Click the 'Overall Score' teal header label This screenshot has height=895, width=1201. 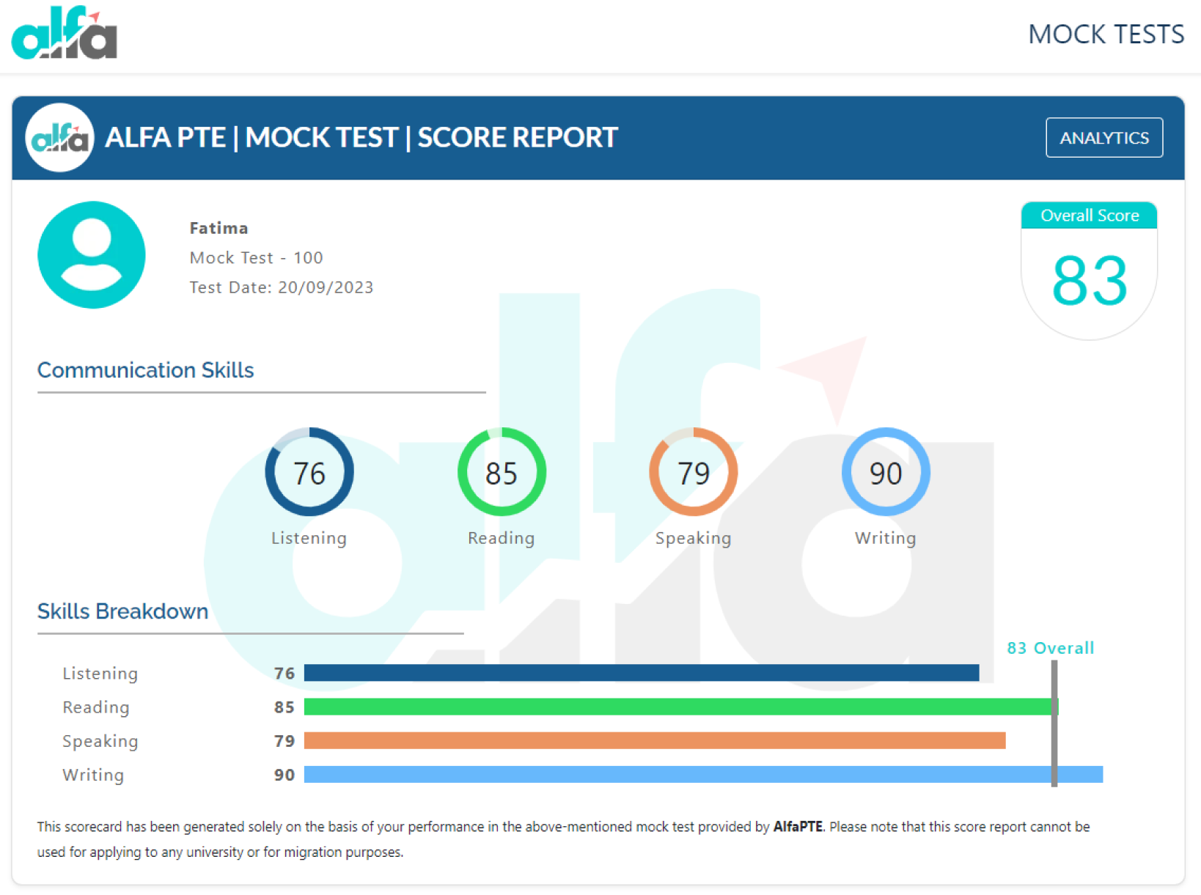pyautogui.click(x=1090, y=216)
